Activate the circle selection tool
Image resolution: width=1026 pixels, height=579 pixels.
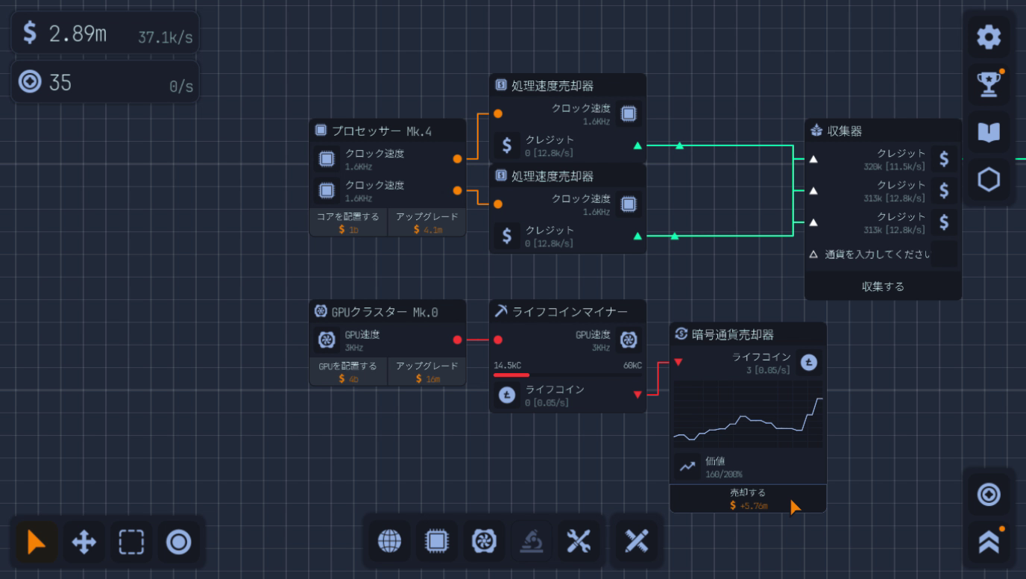179,542
